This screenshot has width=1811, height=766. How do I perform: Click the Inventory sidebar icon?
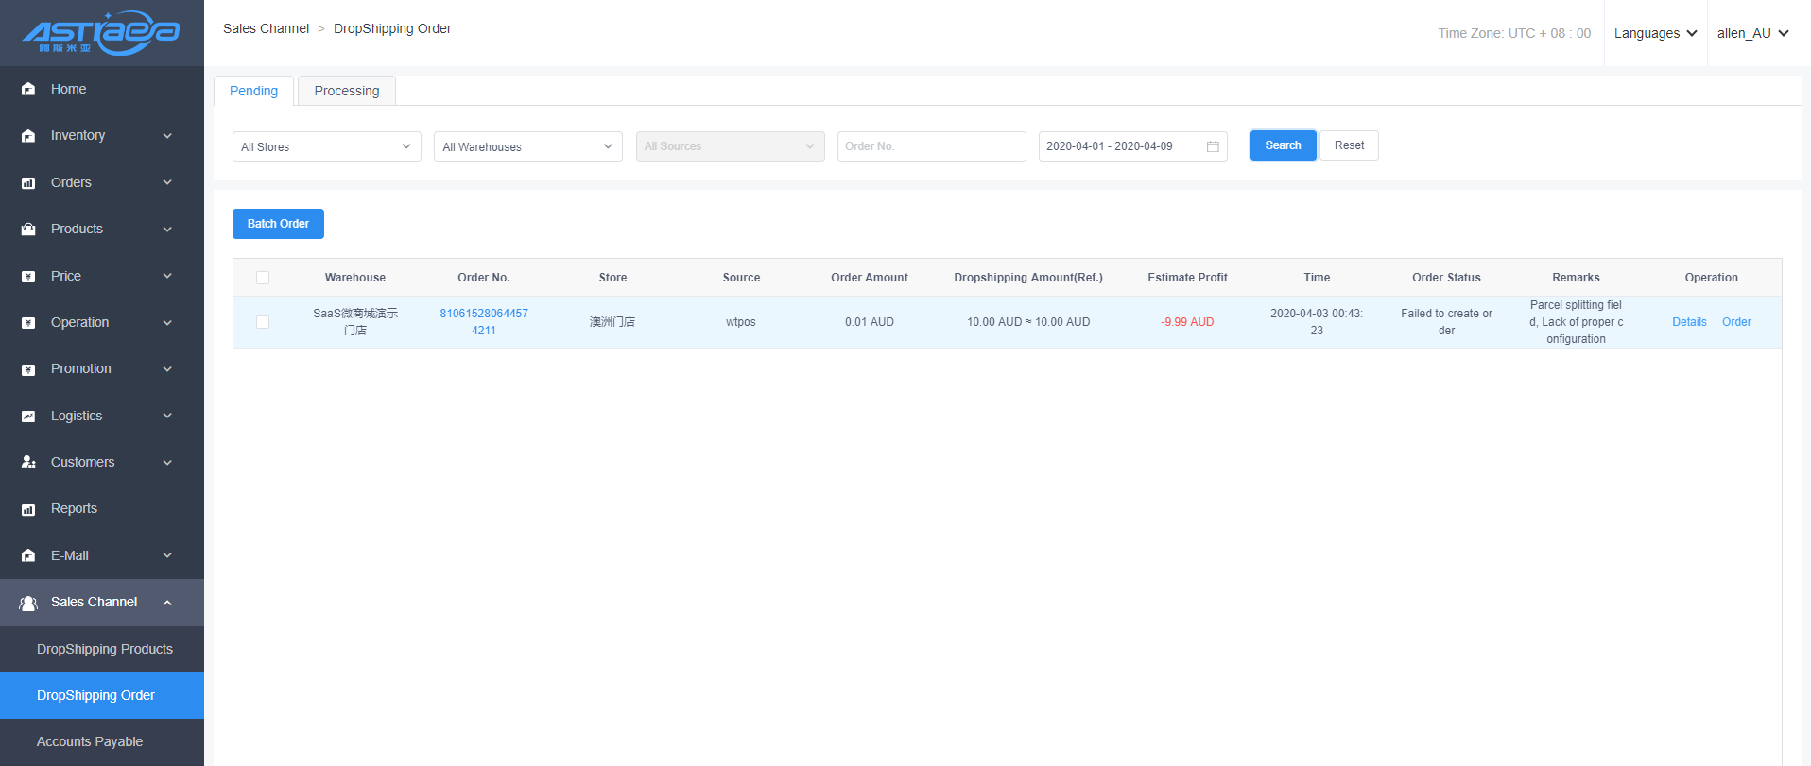(28, 136)
